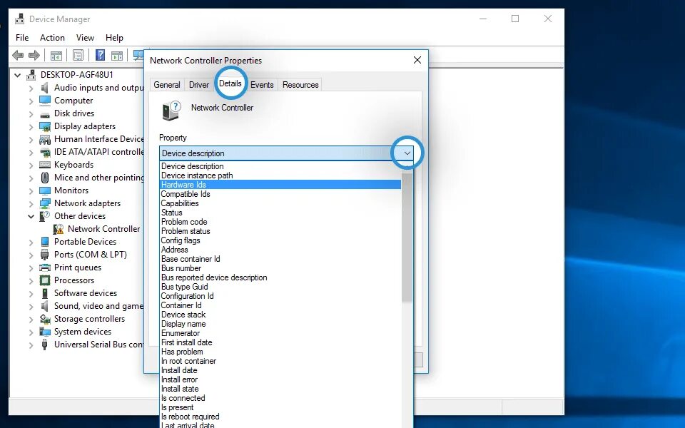
Task: Open the View menu
Action: coord(85,38)
